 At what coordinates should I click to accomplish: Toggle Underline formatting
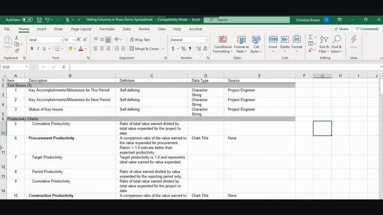44,49
